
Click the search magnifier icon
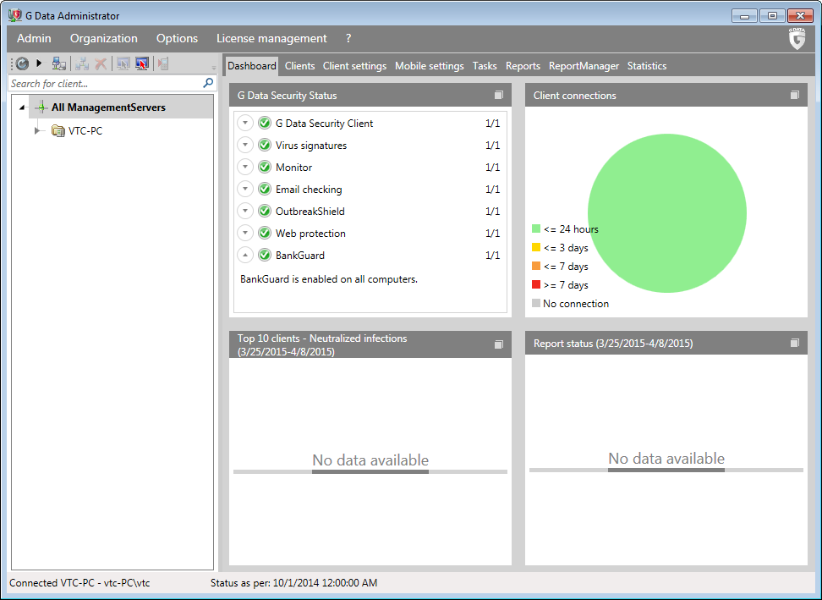[x=208, y=83]
